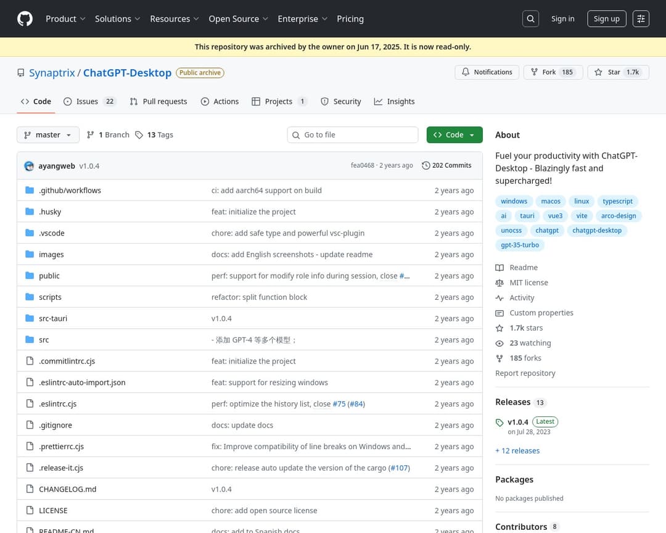Click the Readme book icon in About
This screenshot has height=533, width=666.
[x=500, y=267]
